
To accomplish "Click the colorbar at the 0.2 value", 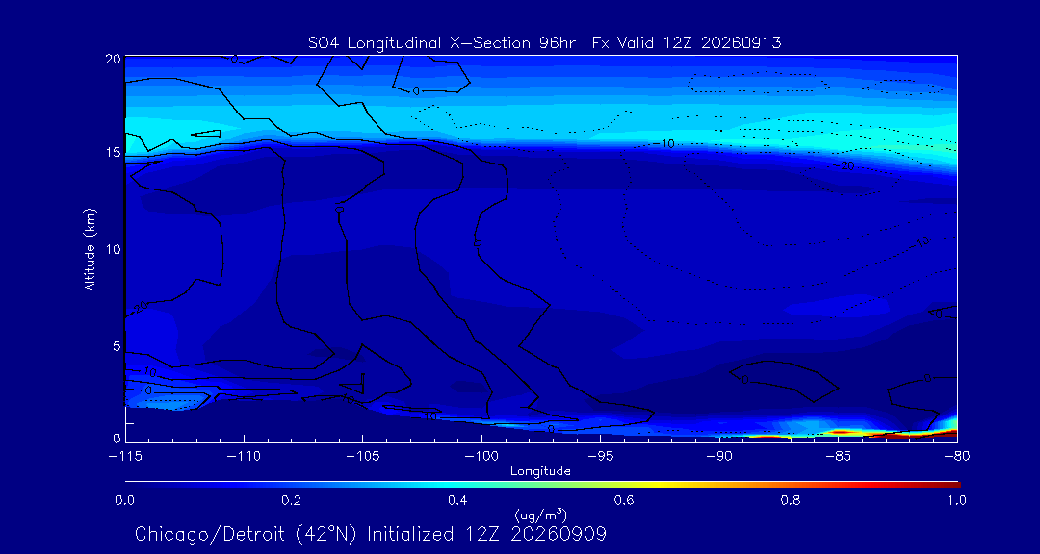I will pyautogui.click(x=292, y=485).
